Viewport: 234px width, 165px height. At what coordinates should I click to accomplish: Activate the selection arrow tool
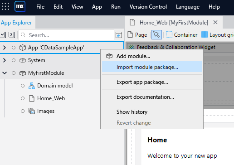156,35
